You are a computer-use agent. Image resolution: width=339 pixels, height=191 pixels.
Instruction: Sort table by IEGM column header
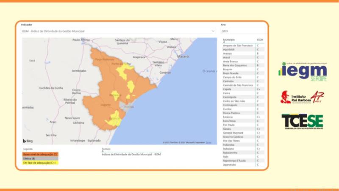point(259,40)
